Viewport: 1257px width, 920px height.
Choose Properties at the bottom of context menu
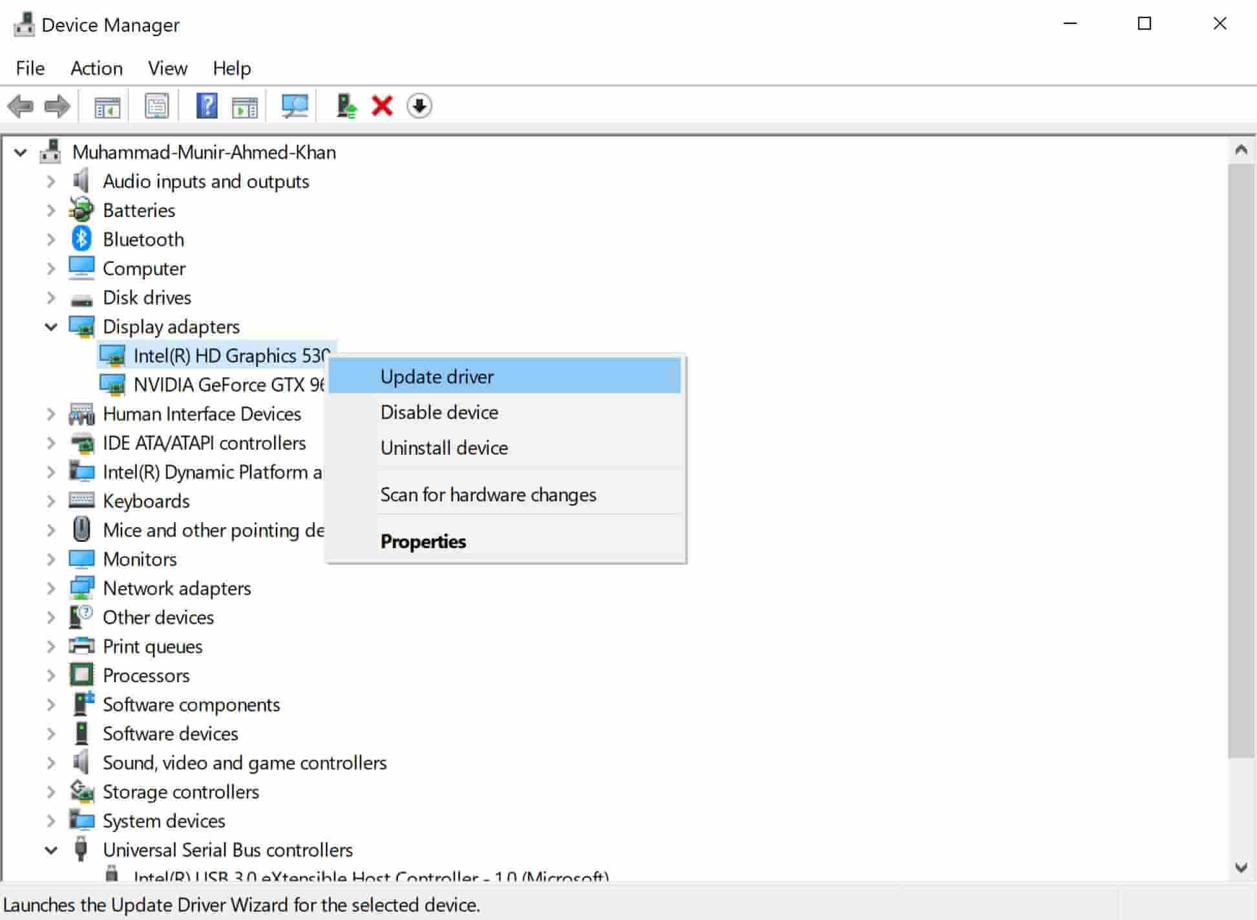click(x=423, y=541)
